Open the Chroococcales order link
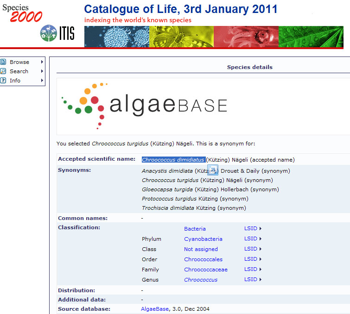The image size is (350, 314). (x=203, y=259)
